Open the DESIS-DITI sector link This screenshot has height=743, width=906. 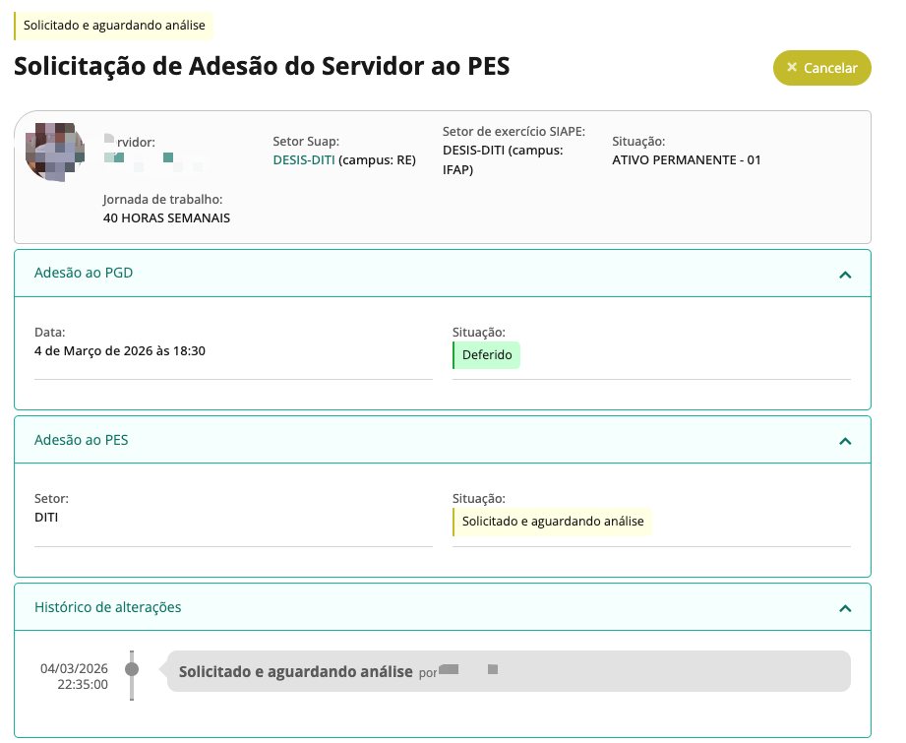[304, 160]
